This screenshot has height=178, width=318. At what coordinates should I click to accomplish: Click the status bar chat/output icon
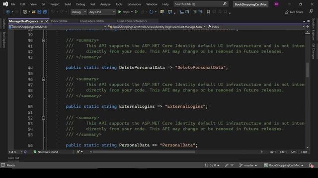(3, 165)
